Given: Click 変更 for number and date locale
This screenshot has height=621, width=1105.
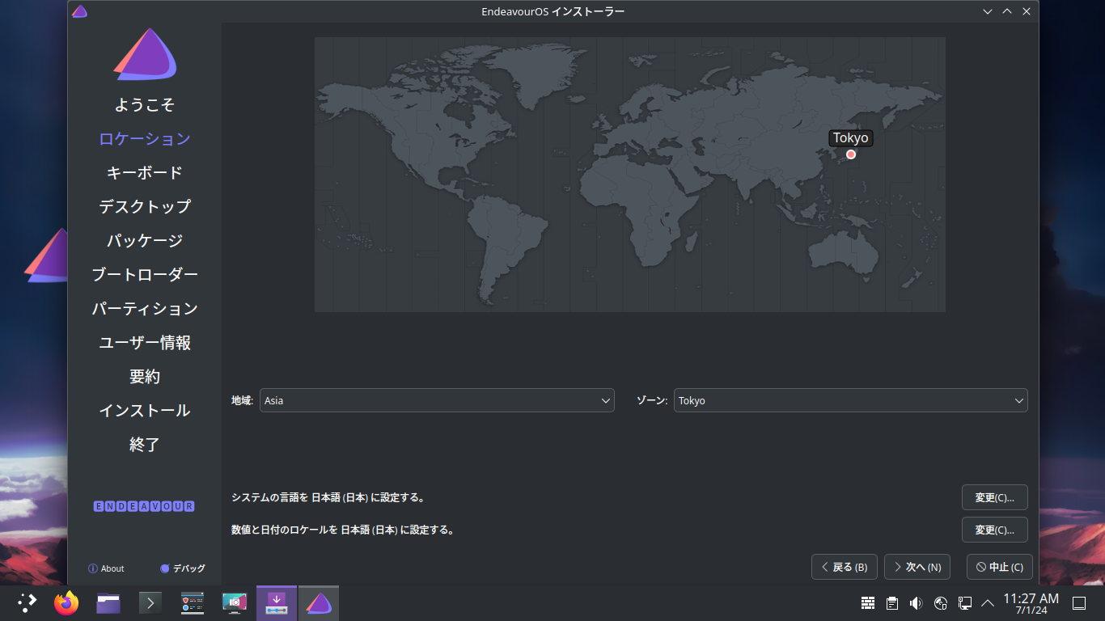Looking at the screenshot, I should 994,530.
